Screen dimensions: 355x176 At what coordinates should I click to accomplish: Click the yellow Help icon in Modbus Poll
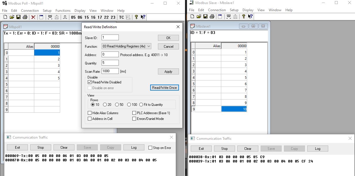[136, 17]
